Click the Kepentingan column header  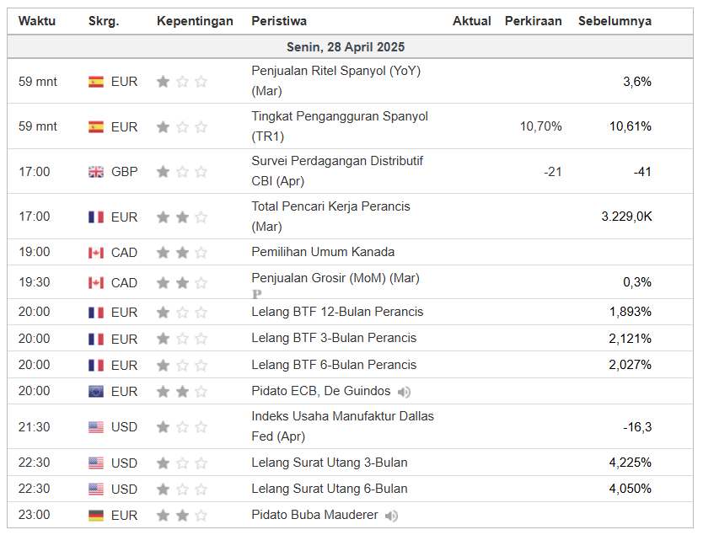point(195,21)
